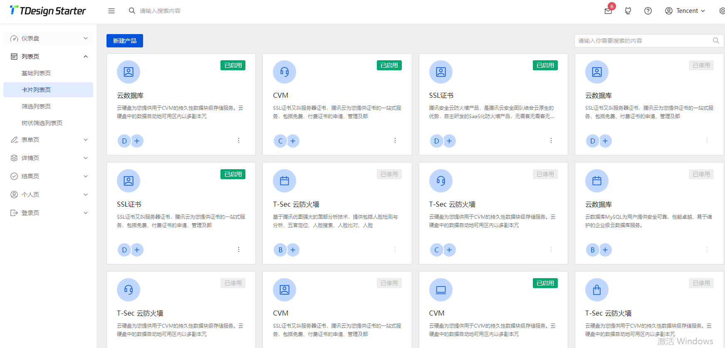Click the search icon in the product search box
Viewport: 725px width, 348px height.
(716, 41)
